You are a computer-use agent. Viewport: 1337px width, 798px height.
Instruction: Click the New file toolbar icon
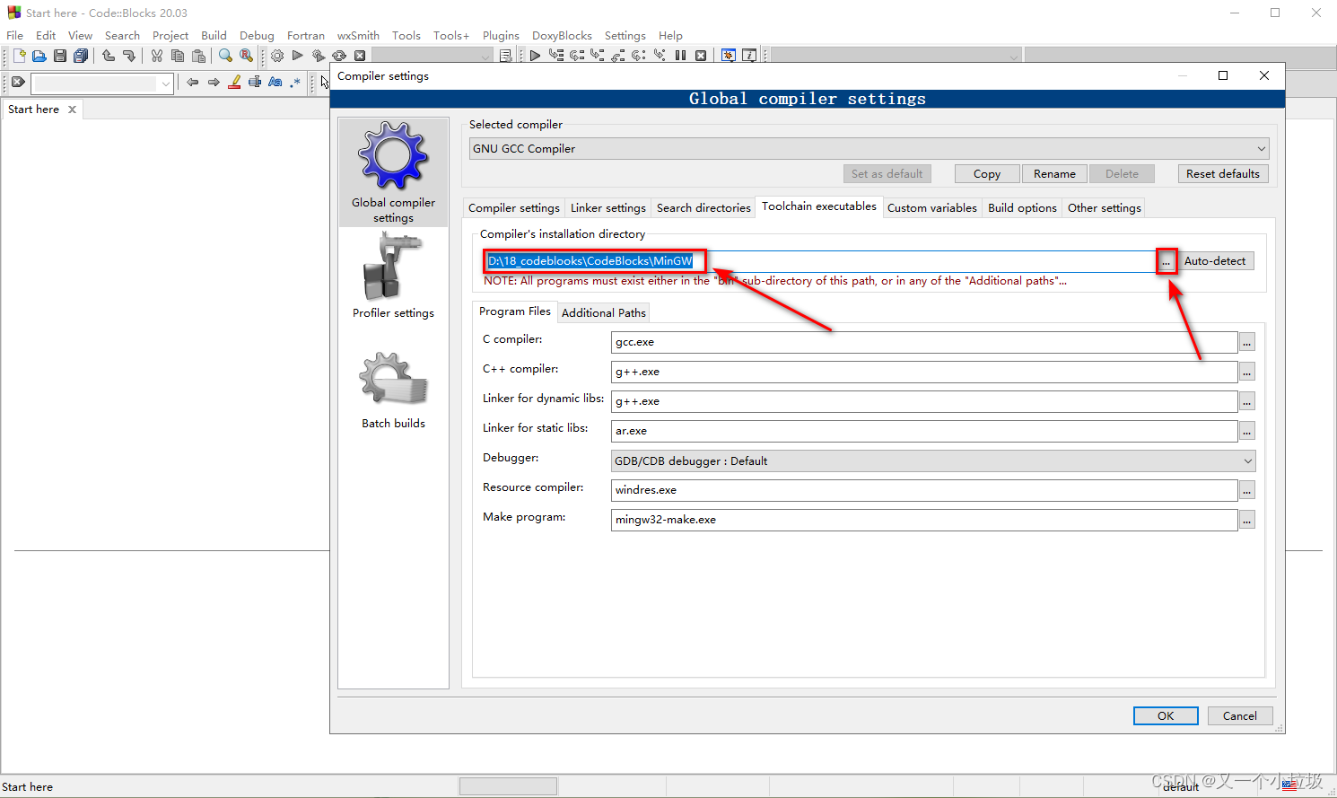tap(19, 56)
